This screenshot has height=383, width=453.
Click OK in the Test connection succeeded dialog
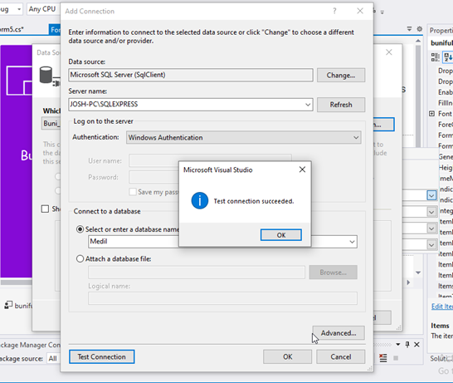coord(281,235)
